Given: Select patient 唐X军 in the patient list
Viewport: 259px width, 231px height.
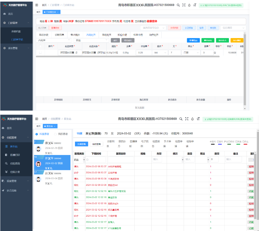Looking at the screenshot, I should [x=53, y=145].
